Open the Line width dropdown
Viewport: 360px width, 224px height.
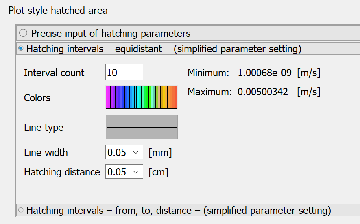click(124, 153)
